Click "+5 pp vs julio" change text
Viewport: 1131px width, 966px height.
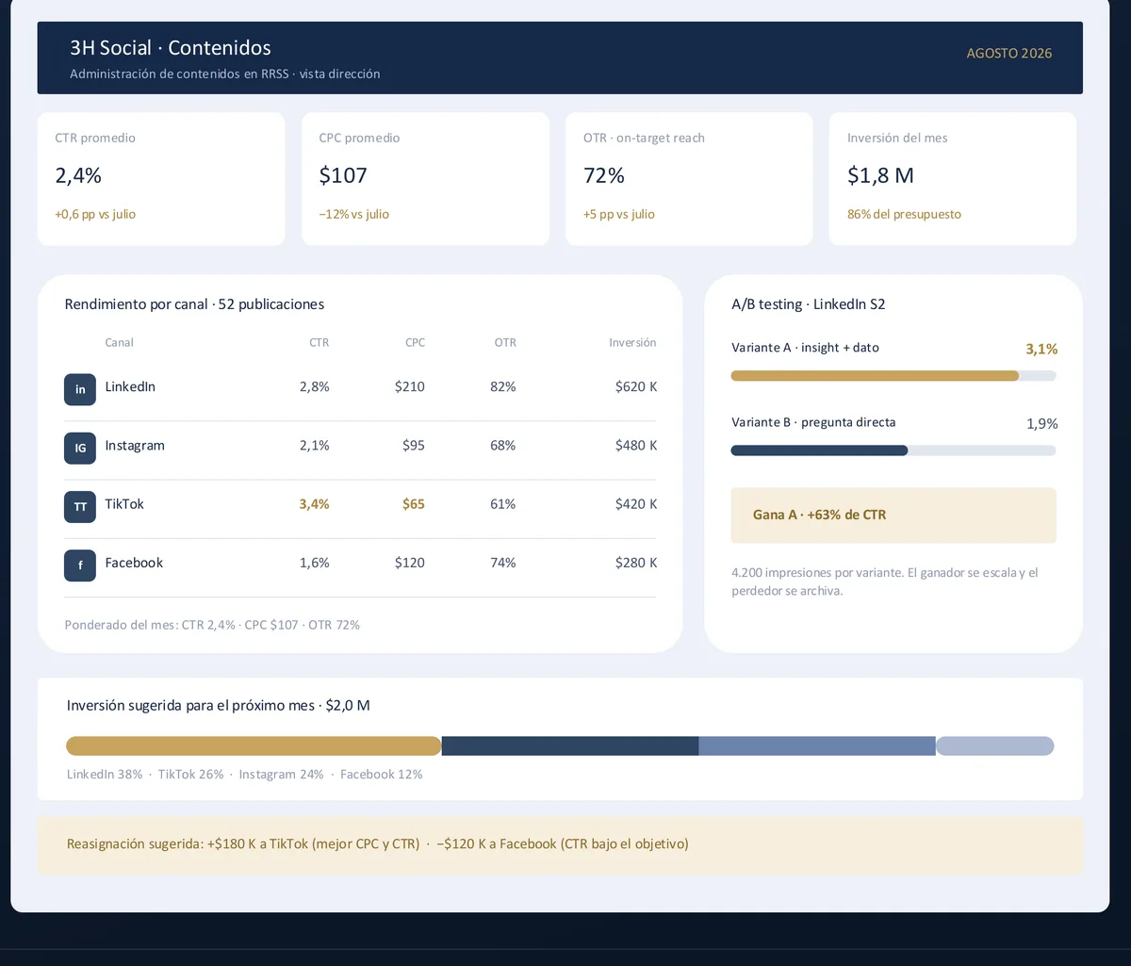pyautogui.click(x=619, y=214)
